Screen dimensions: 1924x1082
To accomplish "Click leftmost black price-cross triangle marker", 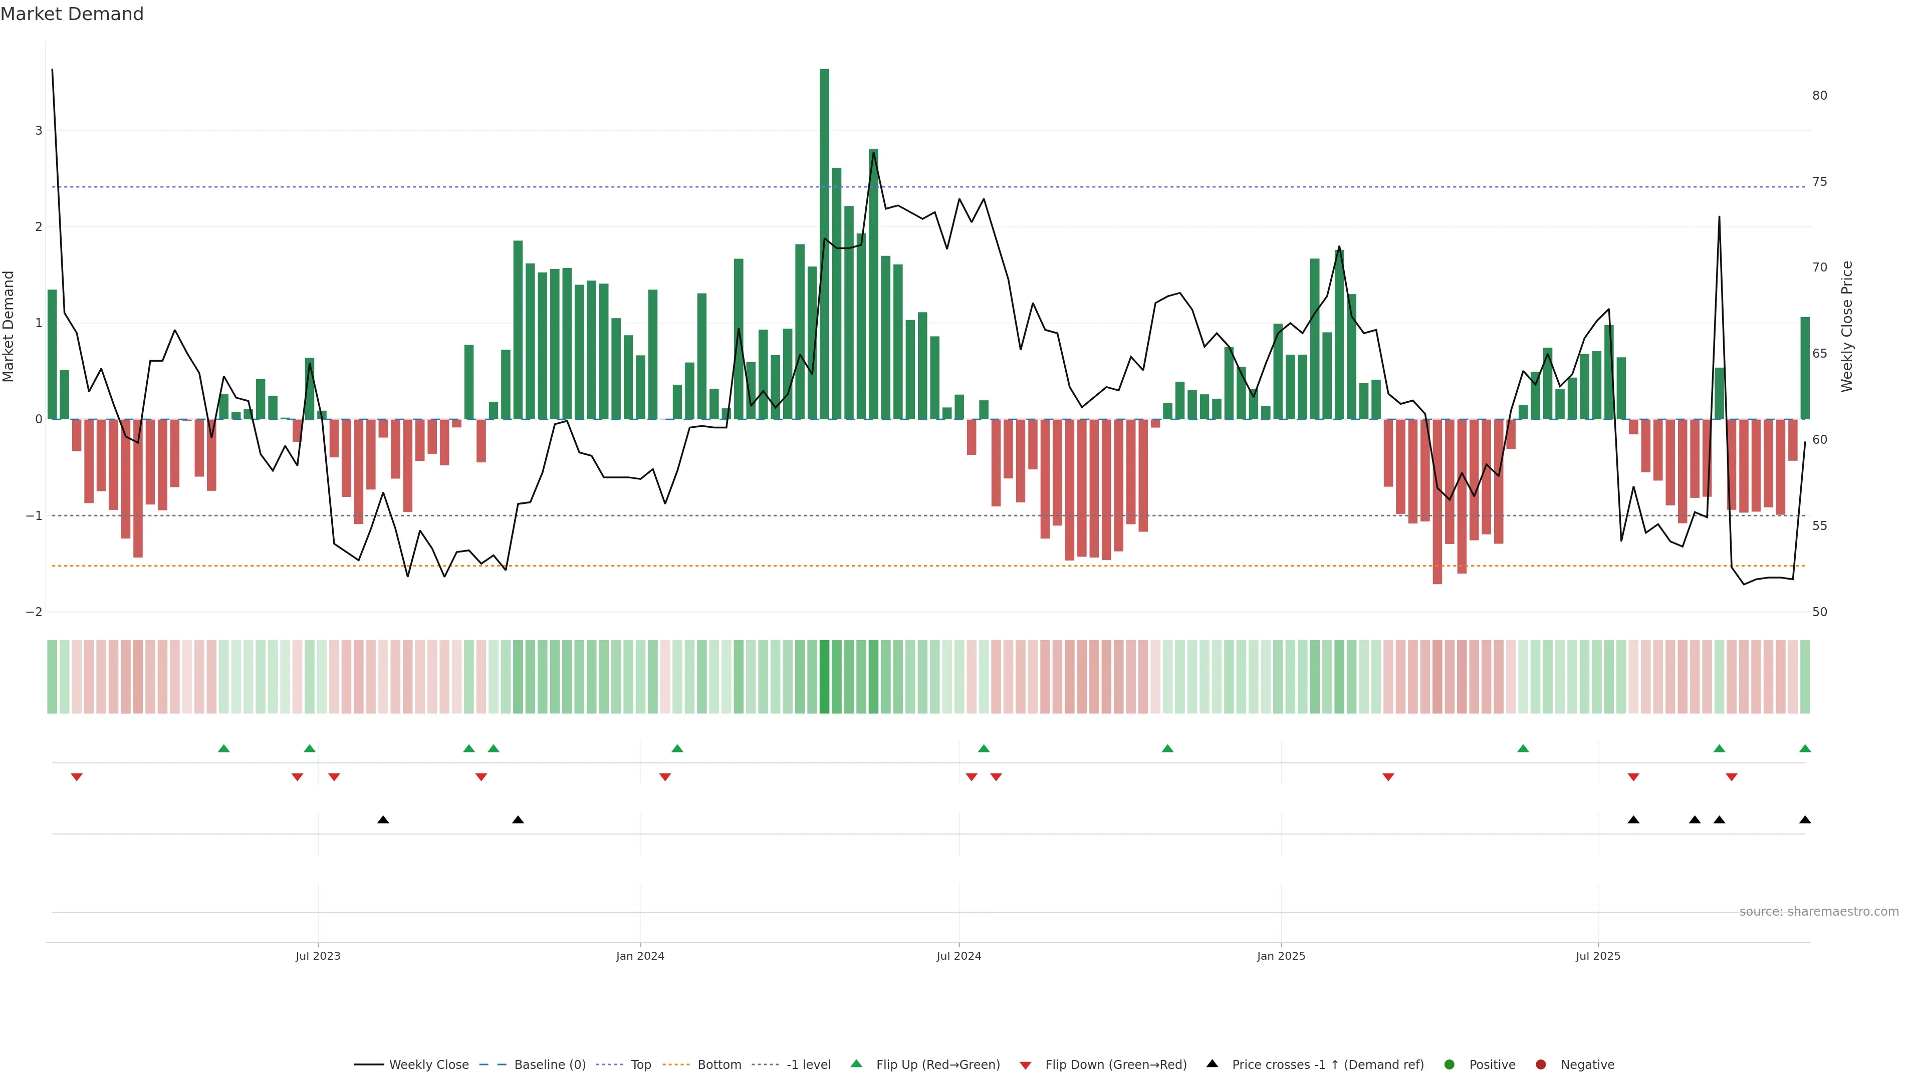I will (383, 820).
